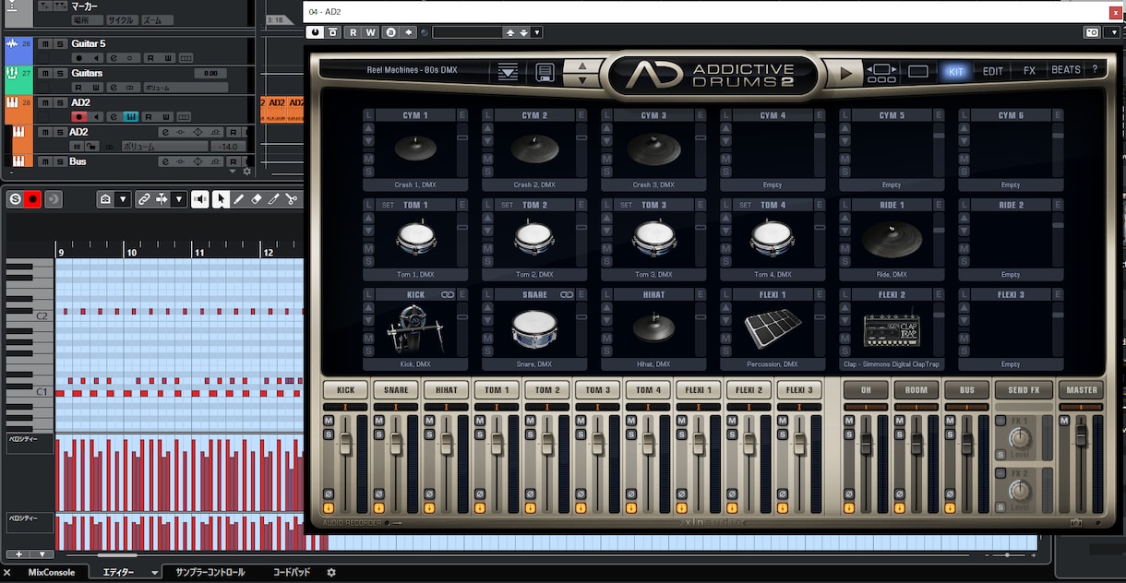
Task: Open the plugin preset dropdown arrow
Action: [x=537, y=32]
